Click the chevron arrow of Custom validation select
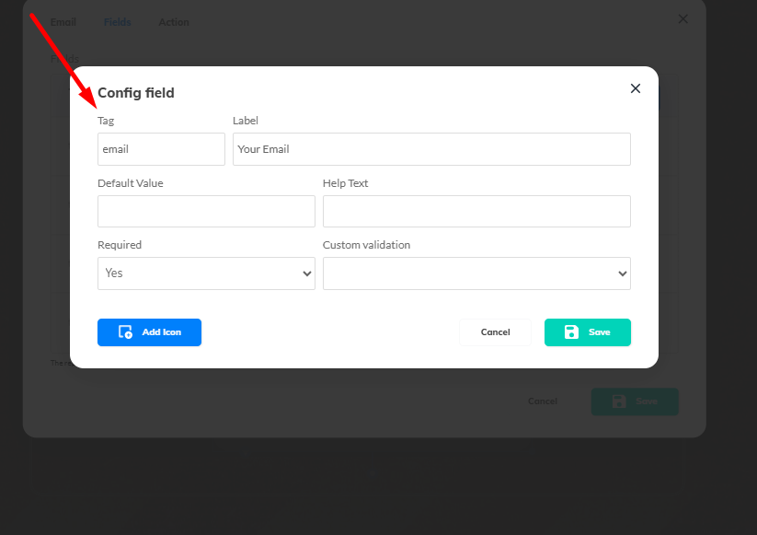 click(x=622, y=273)
